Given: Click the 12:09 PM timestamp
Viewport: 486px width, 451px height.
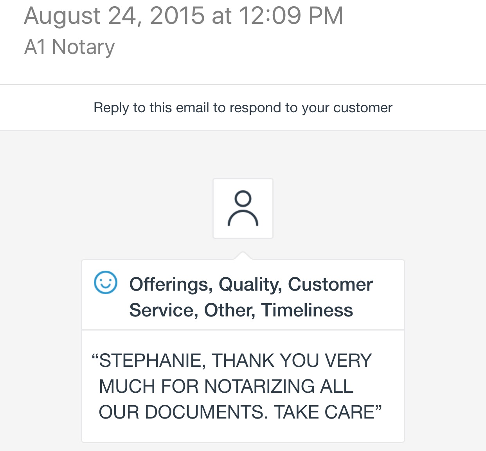Looking at the screenshot, I should pyautogui.click(x=291, y=16).
